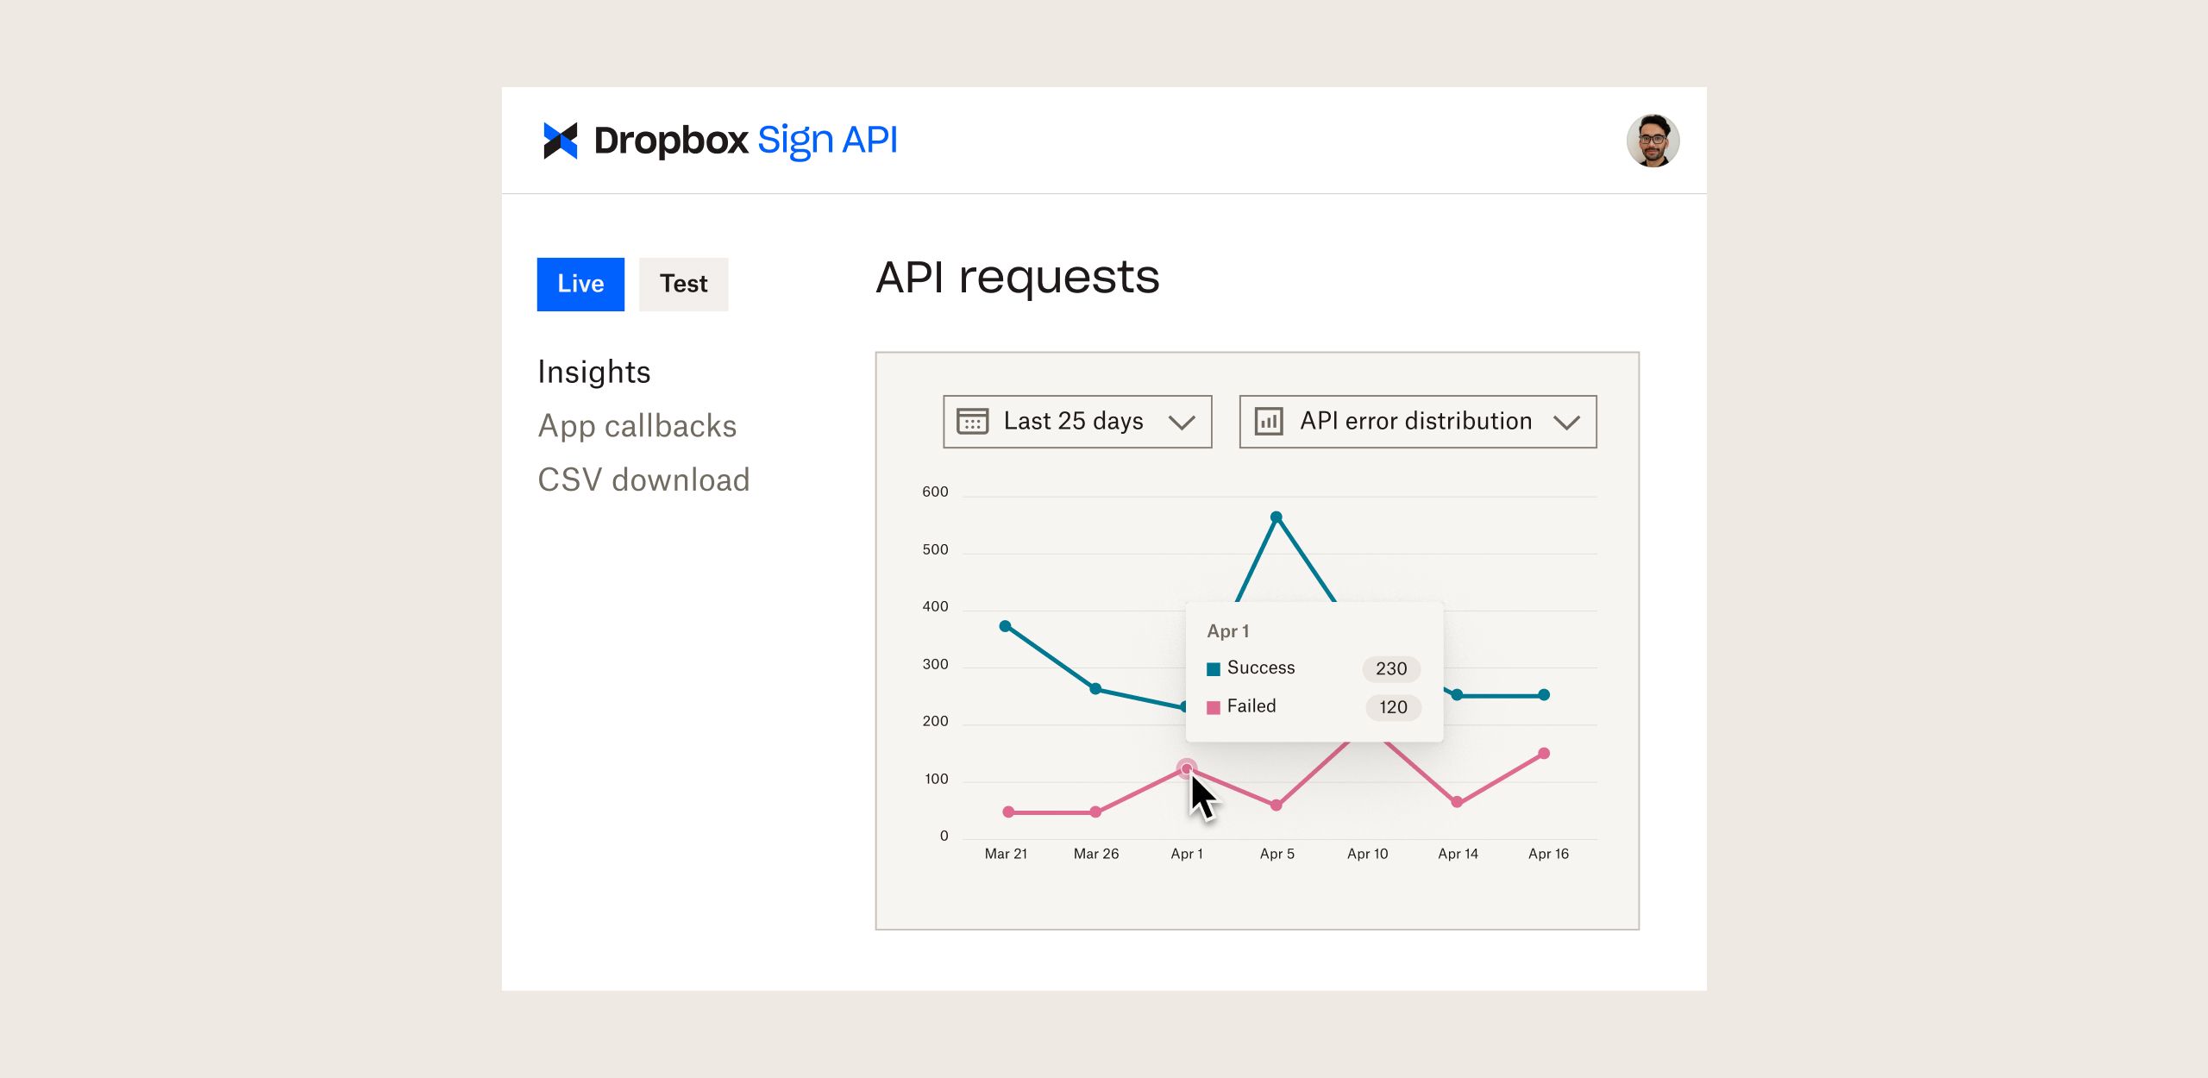This screenshot has height=1078, width=2208.
Task: Expand the API error distribution chevron
Action: click(x=1565, y=423)
